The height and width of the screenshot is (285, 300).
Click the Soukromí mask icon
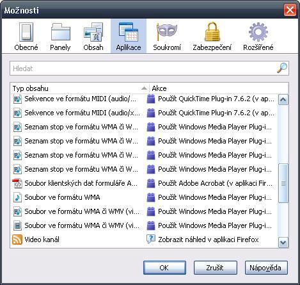tap(167, 32)
